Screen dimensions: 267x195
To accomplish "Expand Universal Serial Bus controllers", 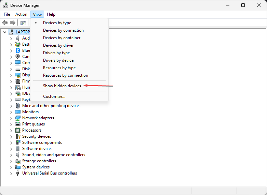I will click(11, 174).
